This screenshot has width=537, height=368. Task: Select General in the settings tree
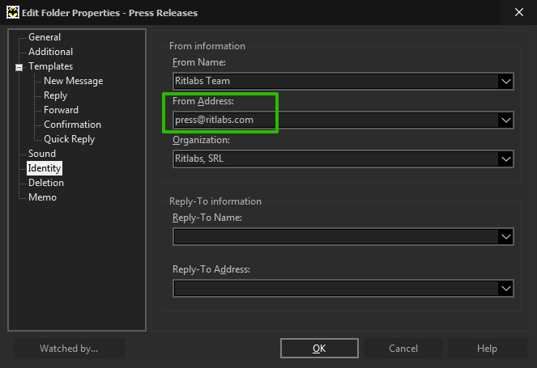click(45, 37)
